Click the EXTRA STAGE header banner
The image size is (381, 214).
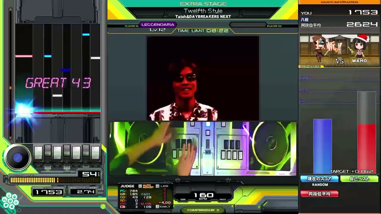[203, 4]
